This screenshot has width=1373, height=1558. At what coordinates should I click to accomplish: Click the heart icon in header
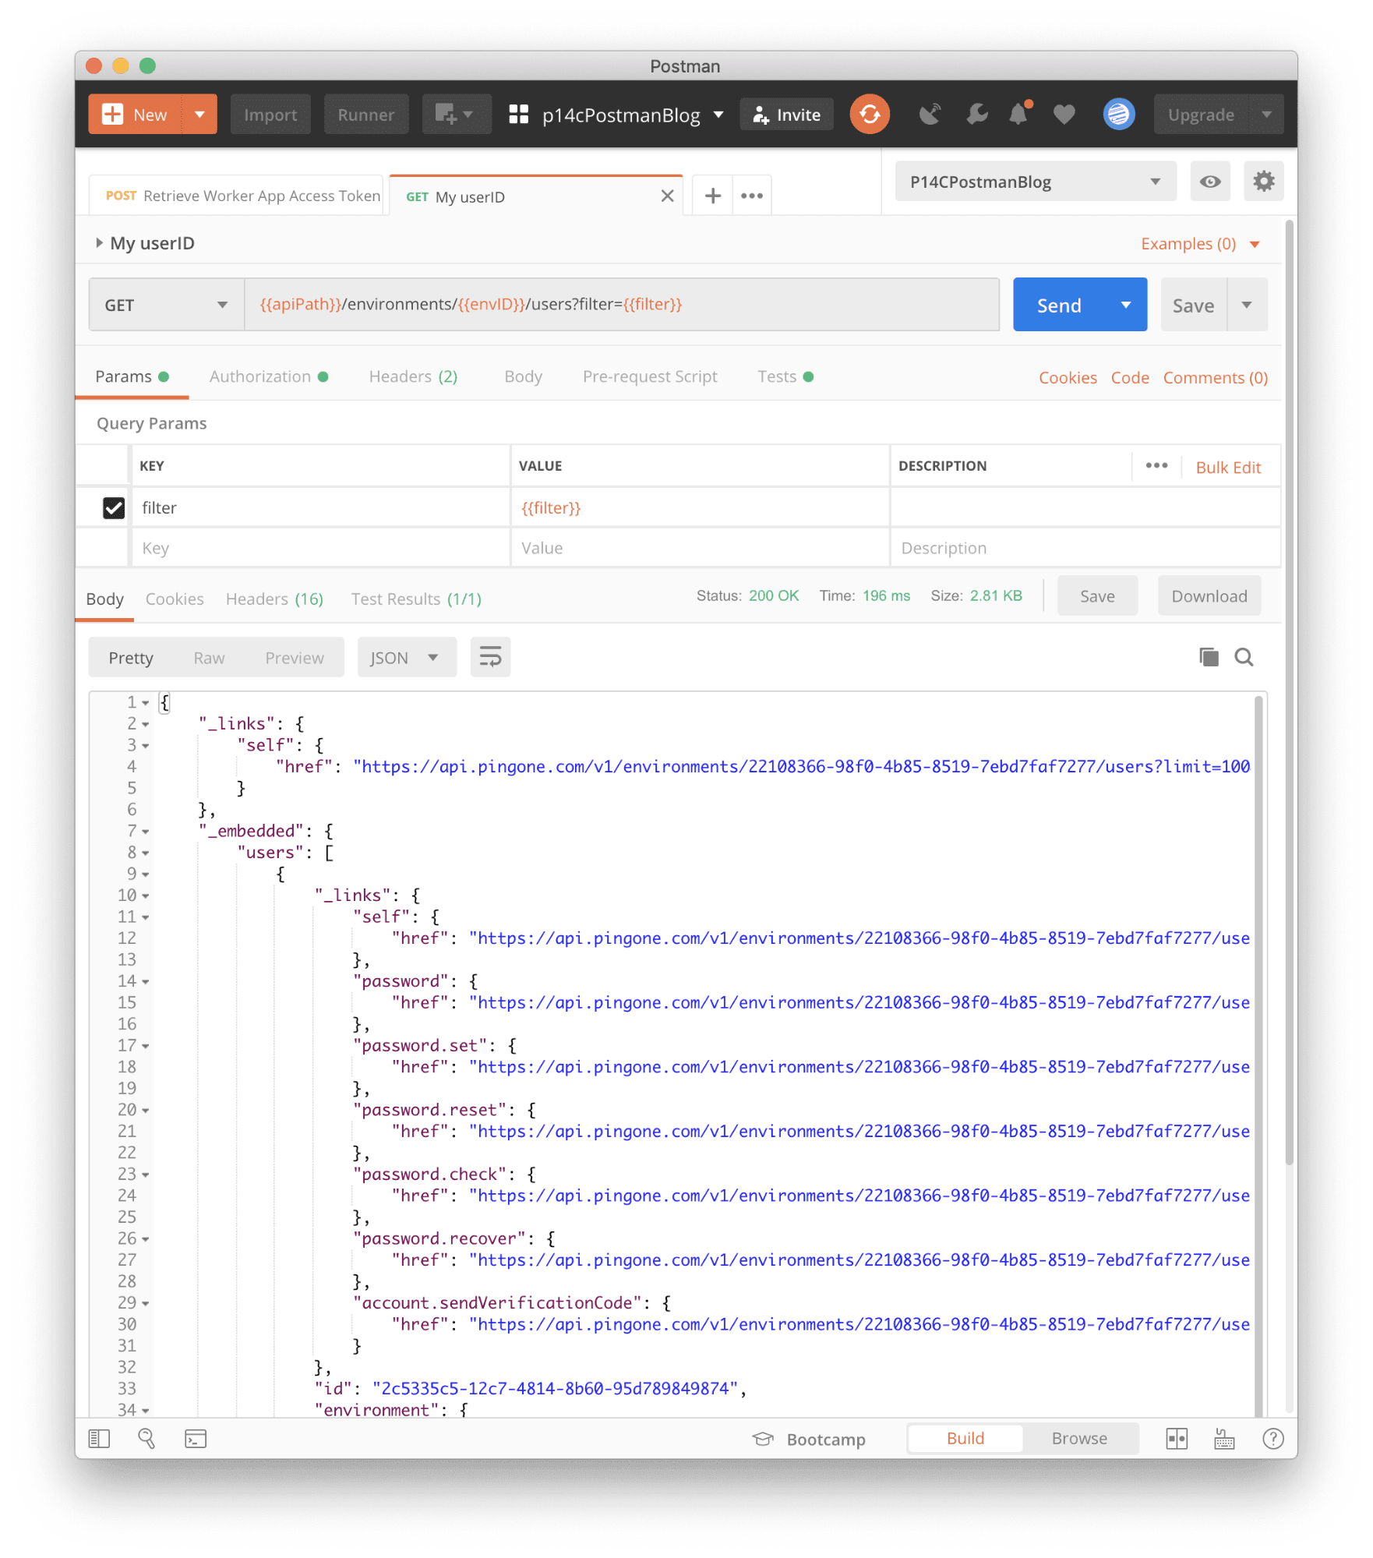(x=1064, y=115)
